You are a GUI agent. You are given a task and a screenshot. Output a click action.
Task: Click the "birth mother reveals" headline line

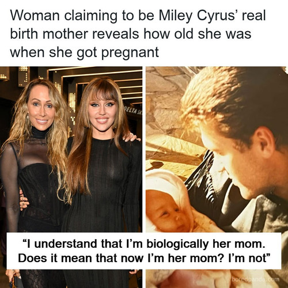tap(74, 34)
